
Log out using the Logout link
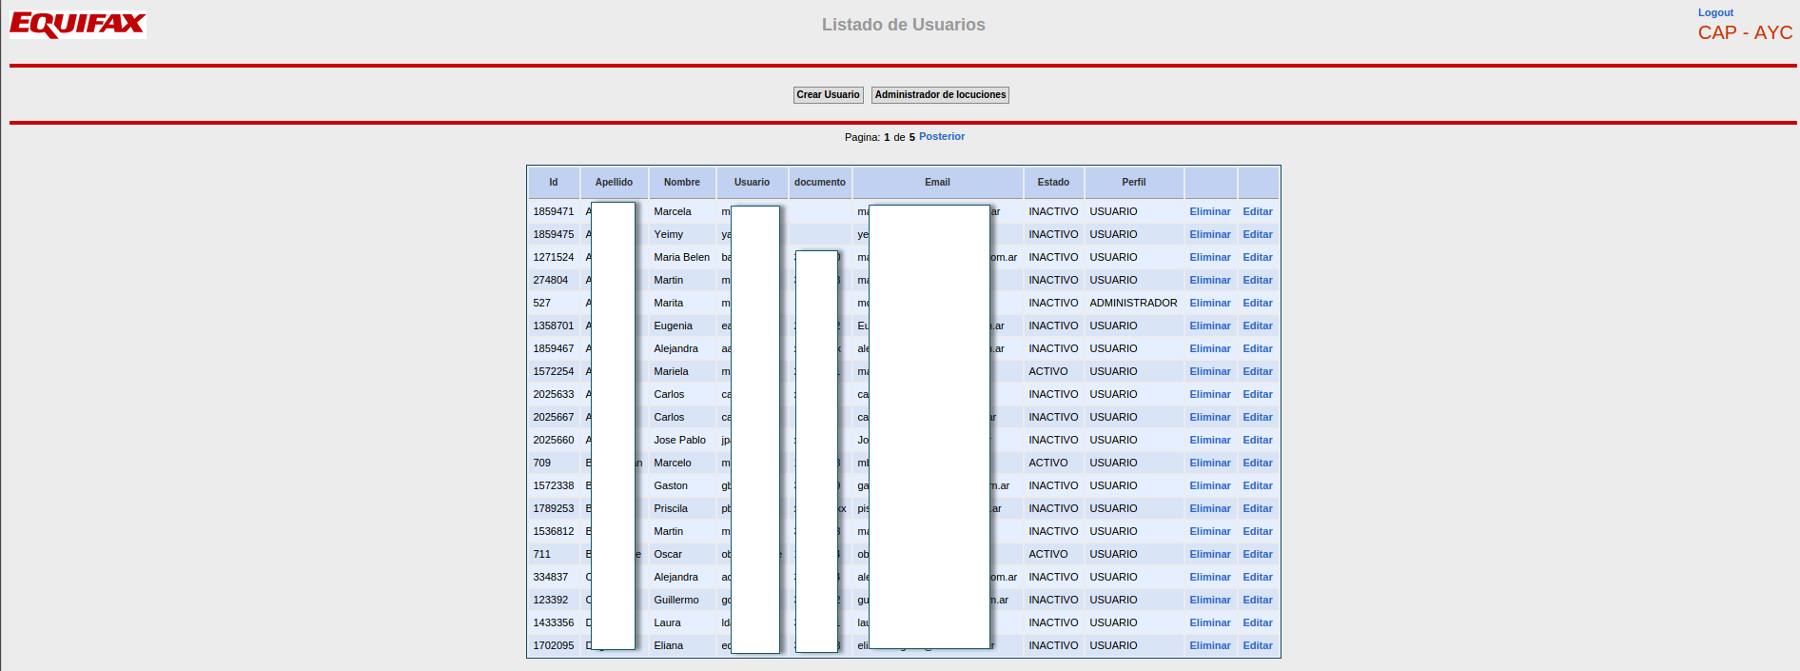point(1715,12)
